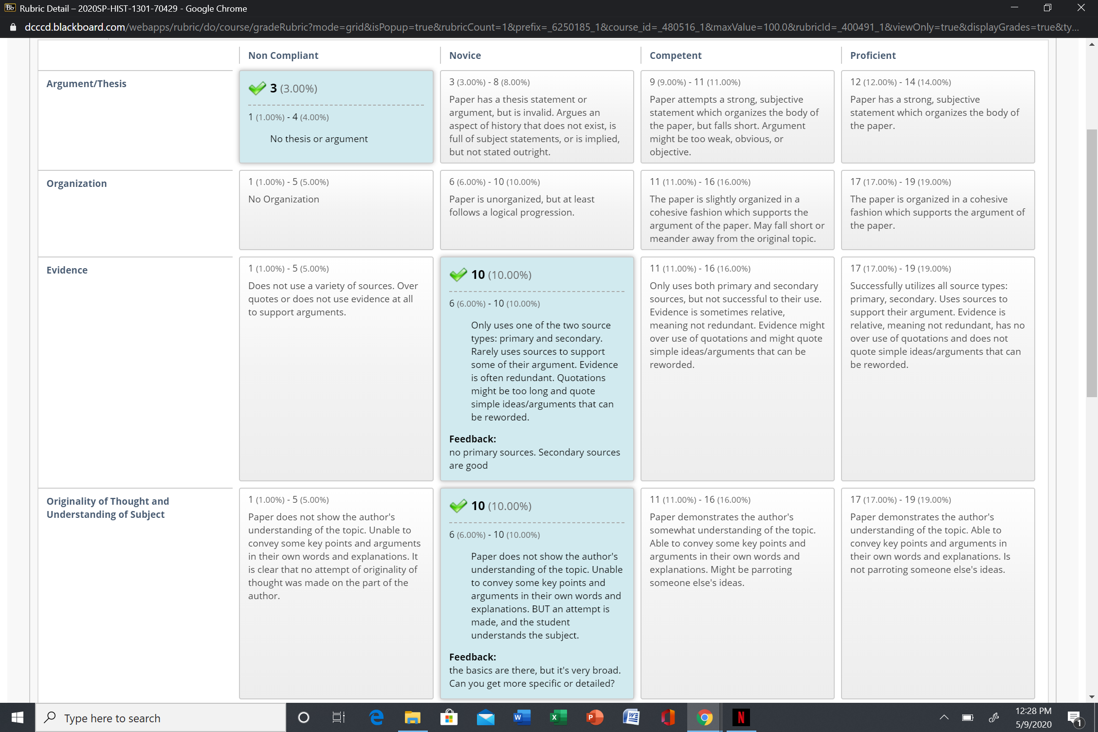This screenshot has width=1098, height=732.
Task: Select the 'Only uses both primary and secondary' cell
Action: coord(737,369)
